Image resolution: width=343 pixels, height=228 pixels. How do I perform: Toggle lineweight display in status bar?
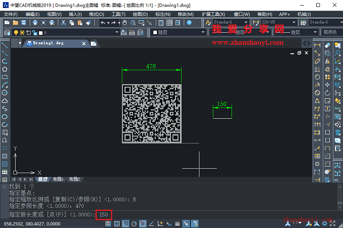click(x=178, y=223)
